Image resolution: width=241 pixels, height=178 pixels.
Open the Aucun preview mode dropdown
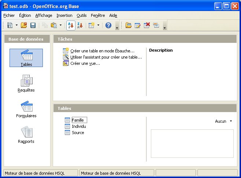pos(223,121)
